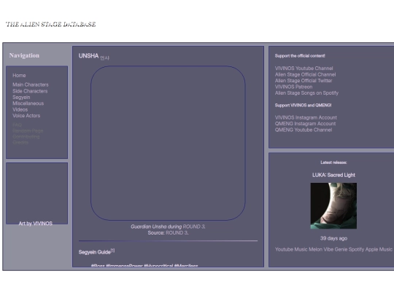Screen dimensions: 394x295
Task: Open the Credits link
Action: click(20, 142)
